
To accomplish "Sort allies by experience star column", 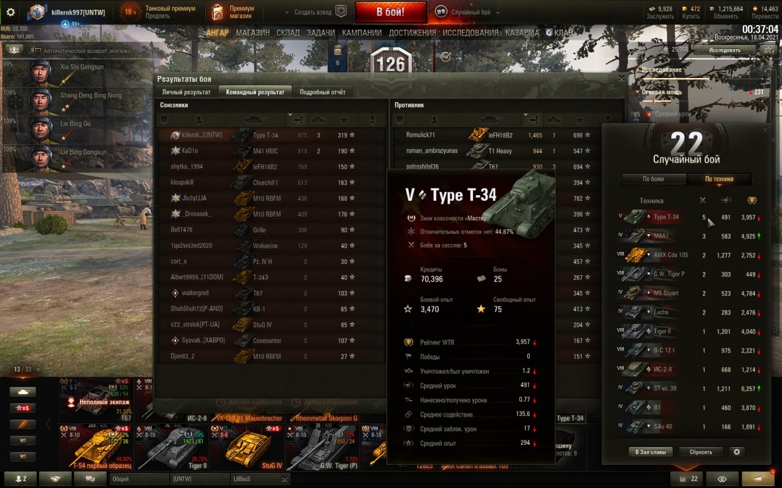I will (344, 120).
